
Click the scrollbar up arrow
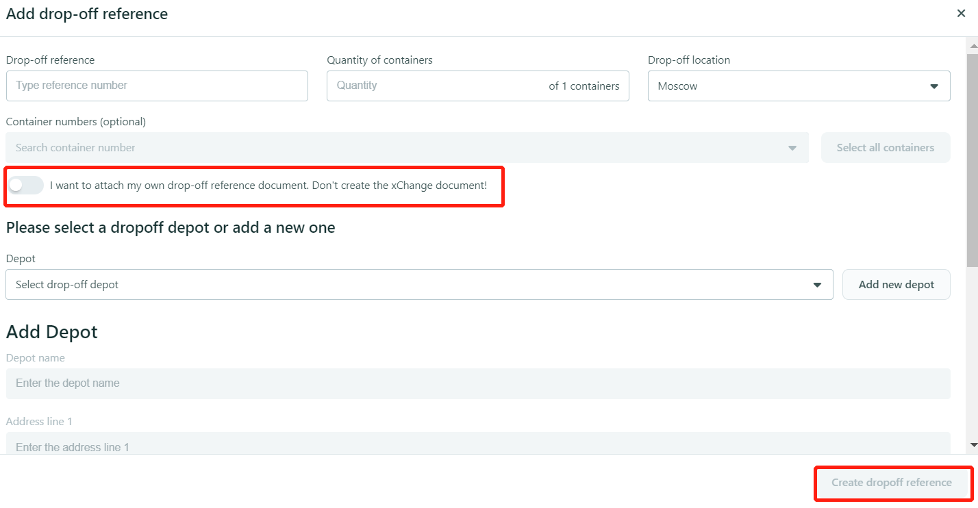click(972, 45)
